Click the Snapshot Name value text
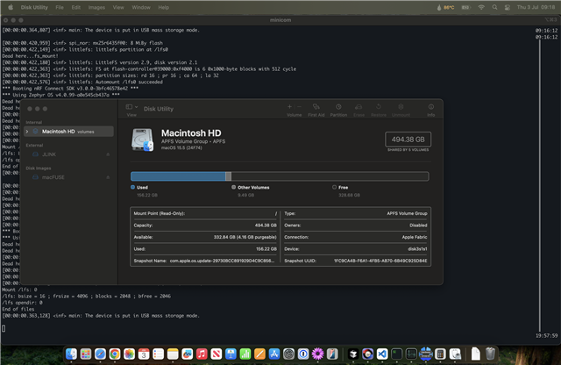Viewport: 561px width, 365px height. coord(222,261)
